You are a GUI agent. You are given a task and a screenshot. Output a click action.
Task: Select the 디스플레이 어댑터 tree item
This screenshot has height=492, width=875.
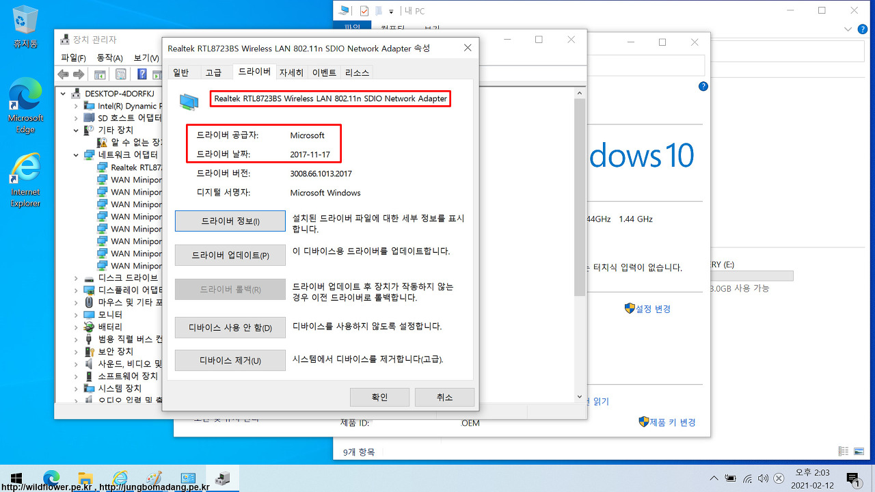click(123, 290)
